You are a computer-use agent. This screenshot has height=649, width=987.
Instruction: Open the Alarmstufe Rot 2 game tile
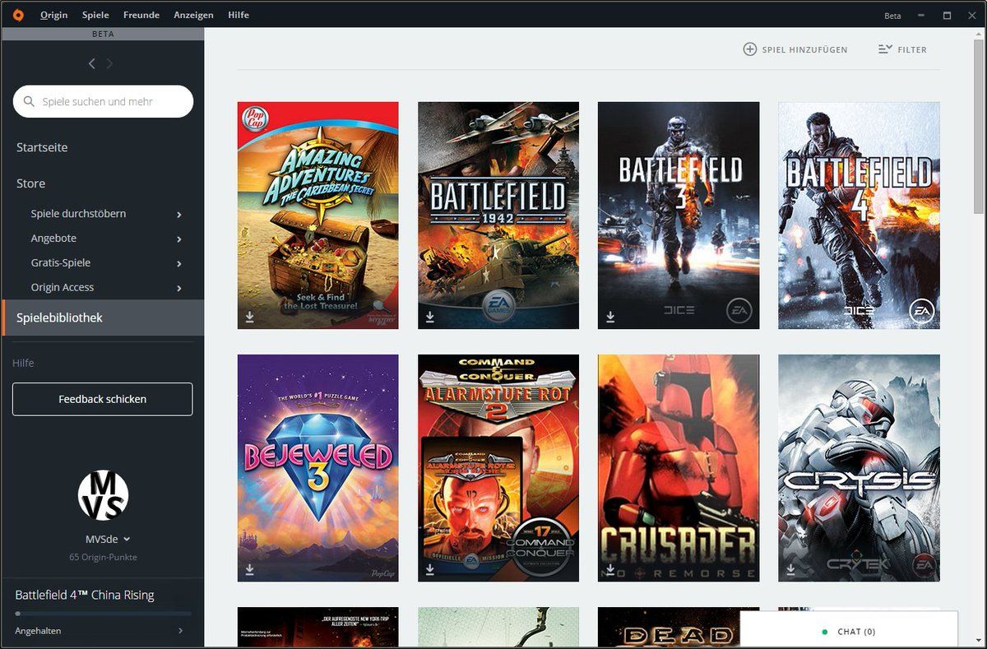click(498, 468)
